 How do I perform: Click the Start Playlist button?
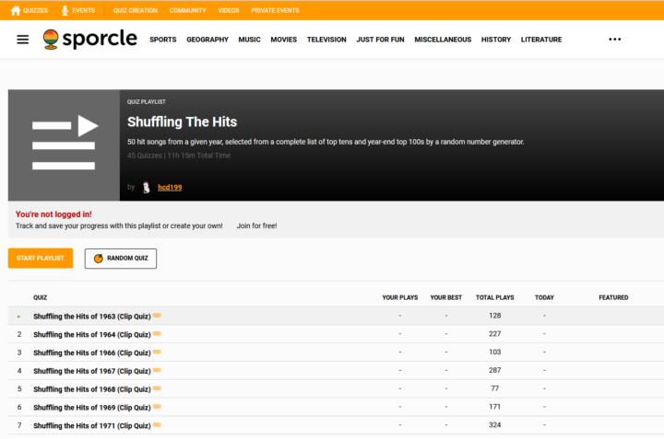(41, 259)
